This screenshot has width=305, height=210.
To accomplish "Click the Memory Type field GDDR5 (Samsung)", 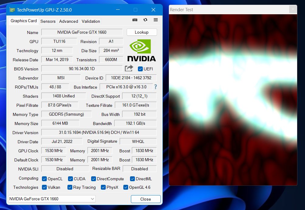I will [x=66, y=114].
